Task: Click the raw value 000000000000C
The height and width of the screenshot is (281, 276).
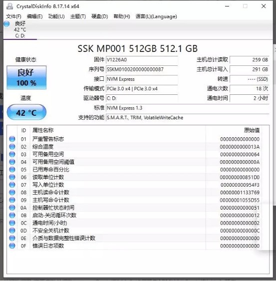Action: [240, 231]
